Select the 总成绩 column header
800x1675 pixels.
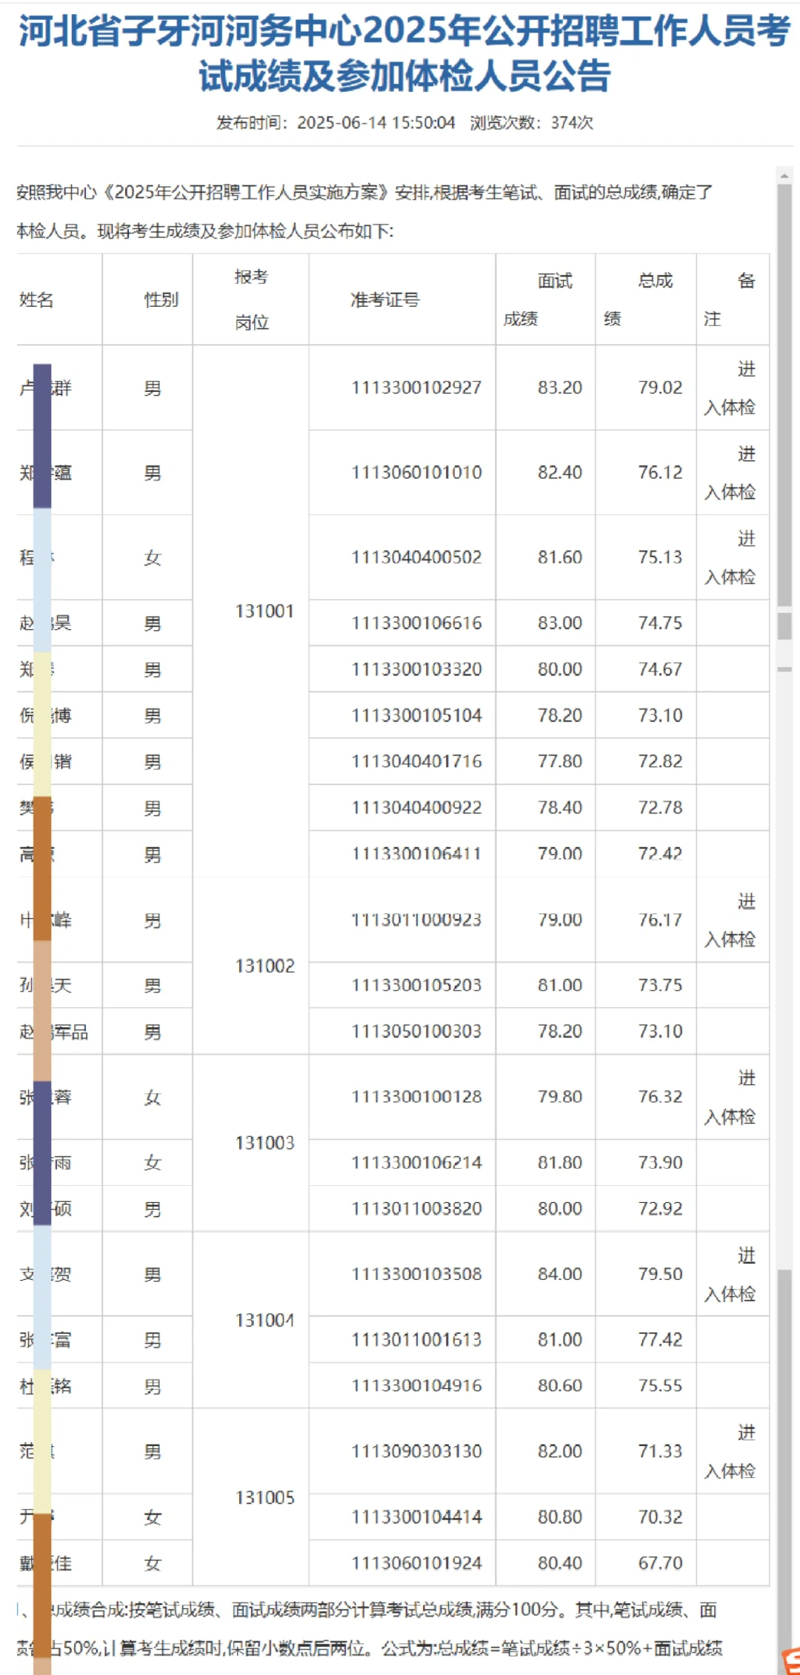(646, 299)
